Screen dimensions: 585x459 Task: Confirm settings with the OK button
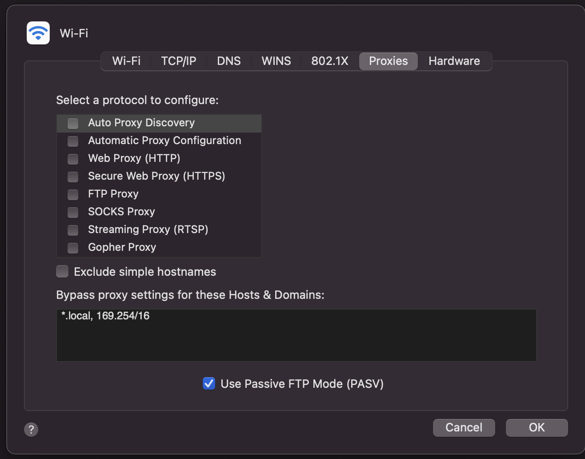pos(537,427)
